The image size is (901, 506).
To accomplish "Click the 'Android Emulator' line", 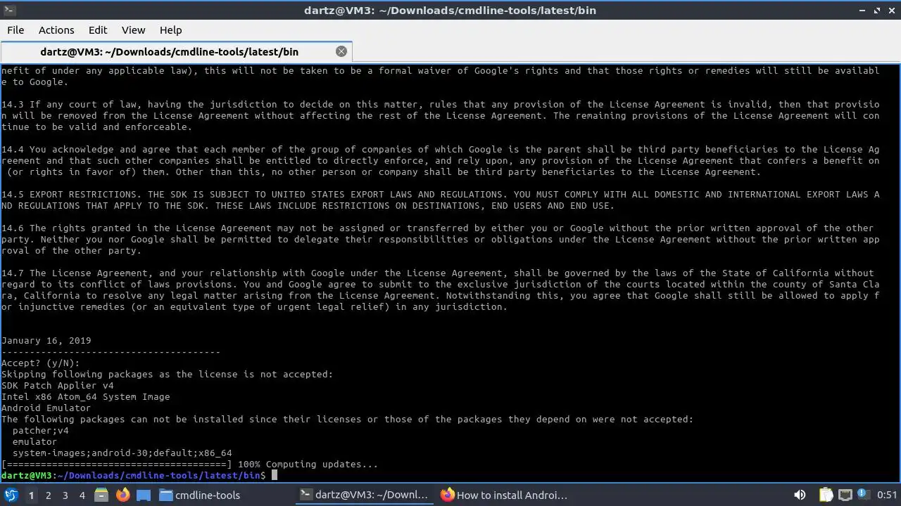I will pyautogui.click(x=46, y=408).
